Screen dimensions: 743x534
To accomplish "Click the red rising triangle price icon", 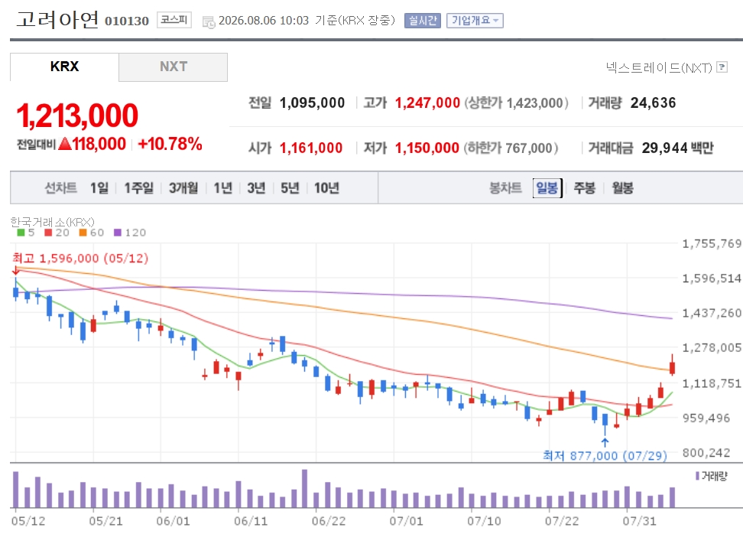I will (65, 143).
